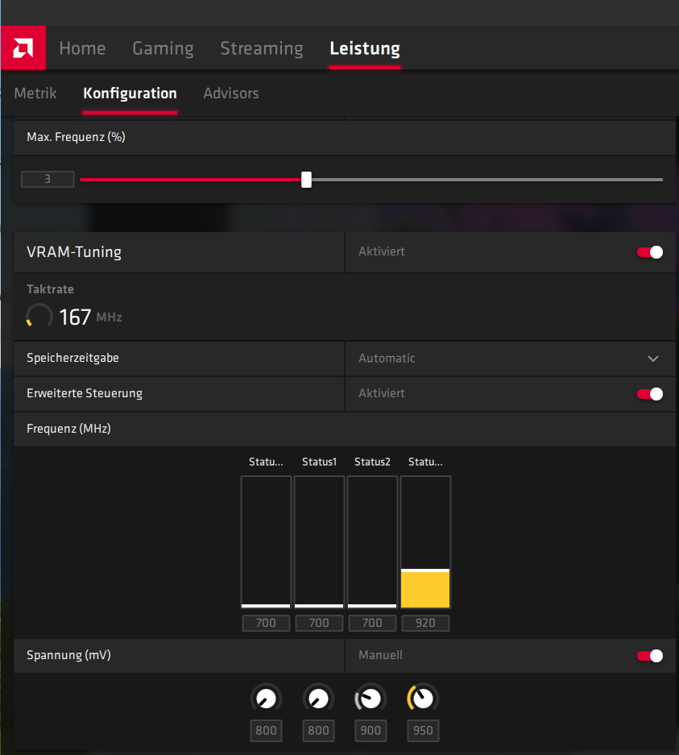The height and width of the screenshot is (755, 679).
Task: Select the Leistung tab
Action: point(365,48)
